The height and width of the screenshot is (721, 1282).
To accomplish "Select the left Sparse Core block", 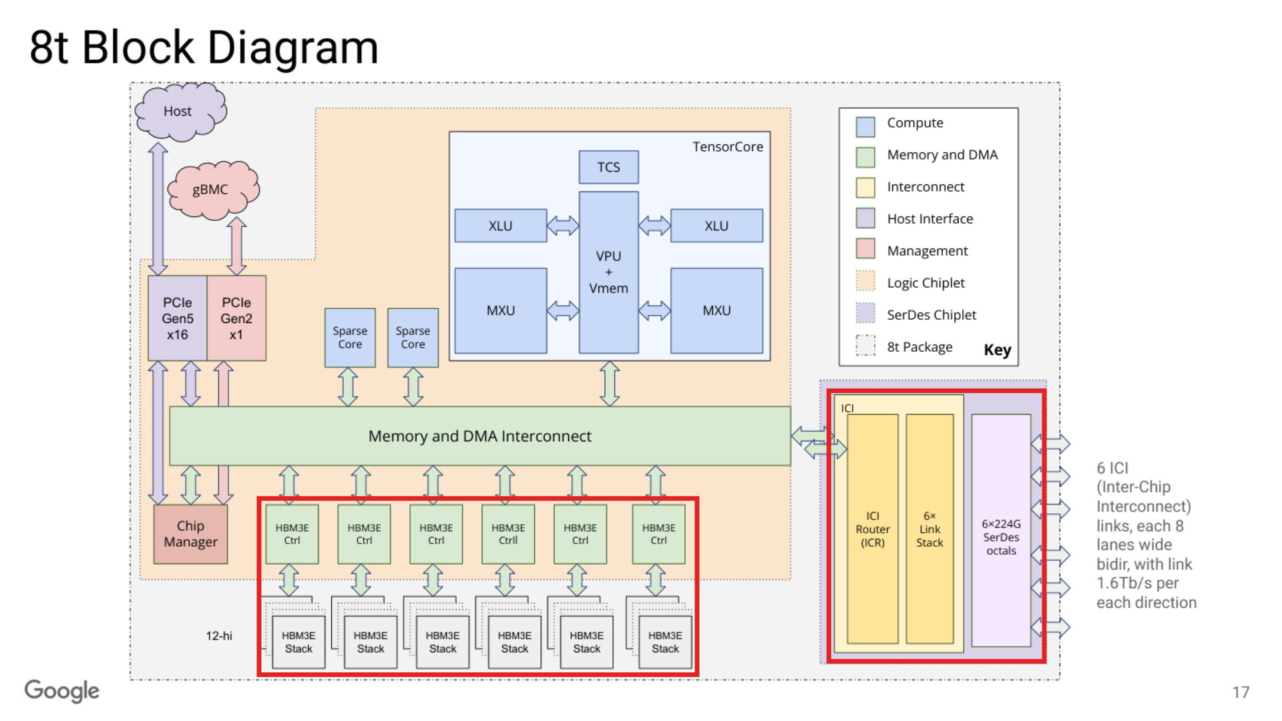I will tap(350, 338).
